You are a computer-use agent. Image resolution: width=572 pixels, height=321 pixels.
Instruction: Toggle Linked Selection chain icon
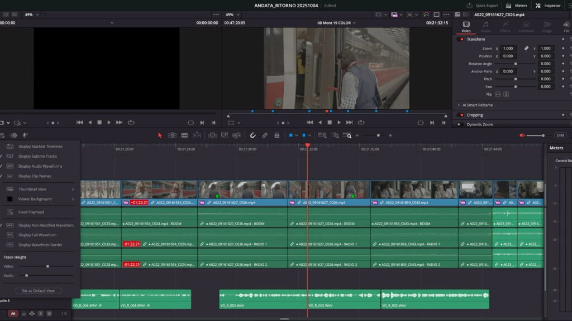click(265, 135)
